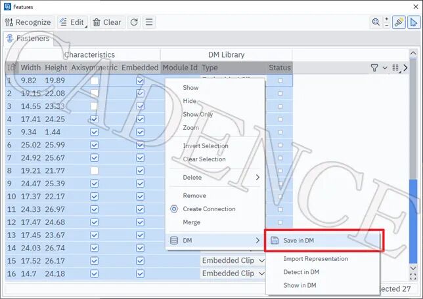This screenshot has height=299, width=423.
Task: Click the zoom magnifier icon
Action: (x=376, y=22)
